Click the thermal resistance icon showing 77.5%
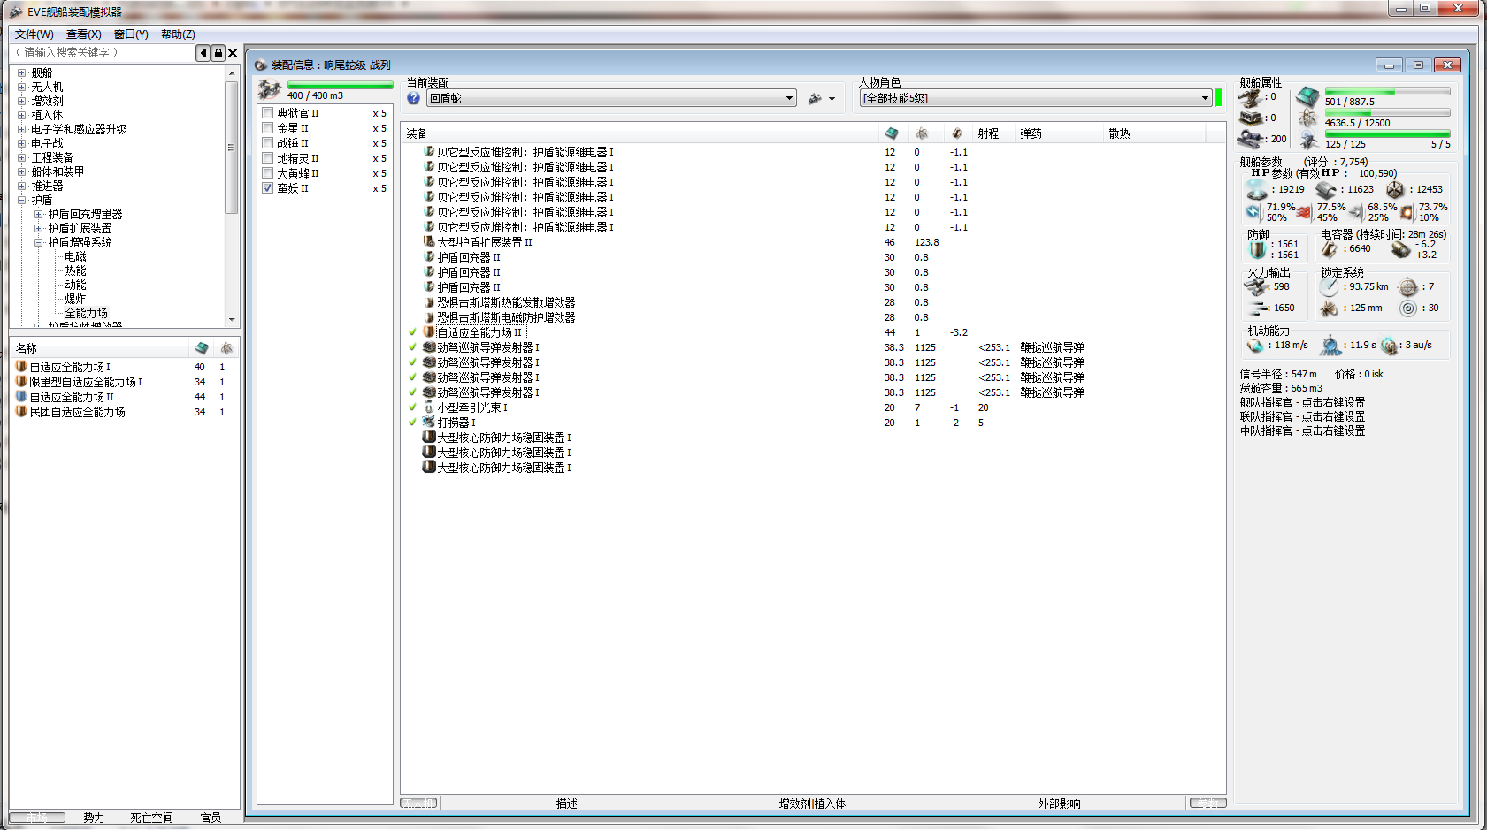The width and height of the screenshot is (1487, 830). [x=1304, y=212]
